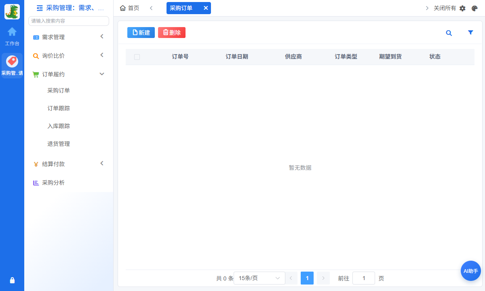Switch to the 首页 tab

tap(130, 8)
